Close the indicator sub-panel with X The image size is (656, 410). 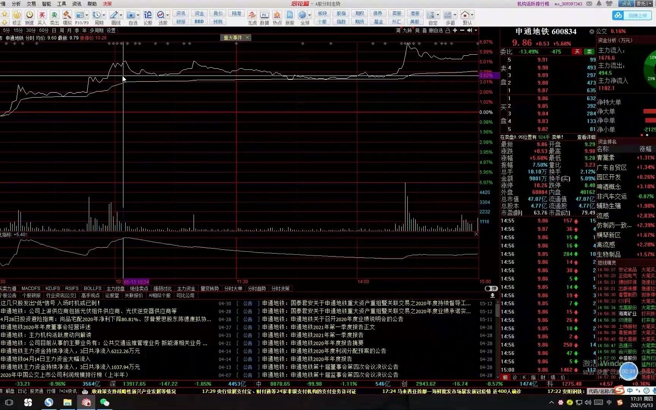click(476, 234)
